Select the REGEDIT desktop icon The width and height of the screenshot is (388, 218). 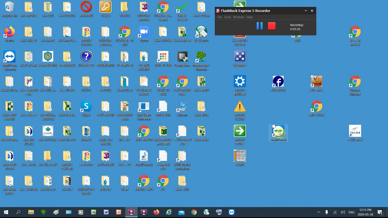105,183
